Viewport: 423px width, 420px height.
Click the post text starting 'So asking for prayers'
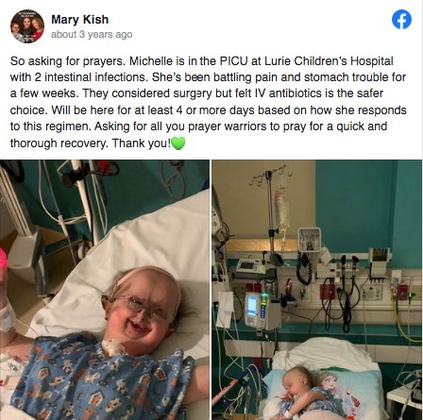pos(208,102)
